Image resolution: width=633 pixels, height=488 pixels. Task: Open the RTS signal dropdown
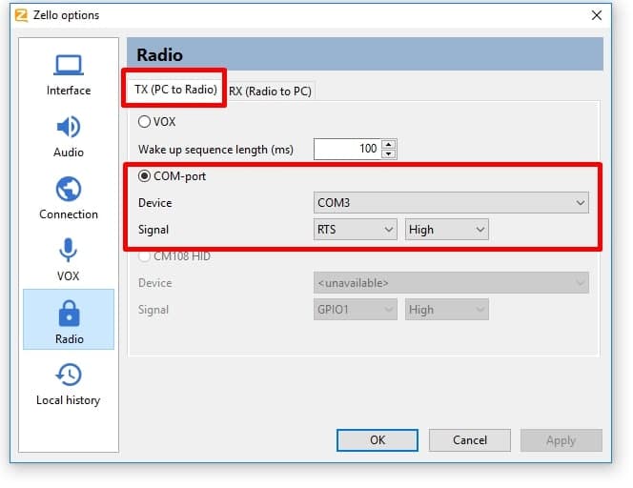tap(355, 230)
